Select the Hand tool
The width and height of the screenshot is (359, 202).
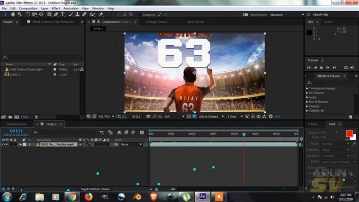point(13,15)
